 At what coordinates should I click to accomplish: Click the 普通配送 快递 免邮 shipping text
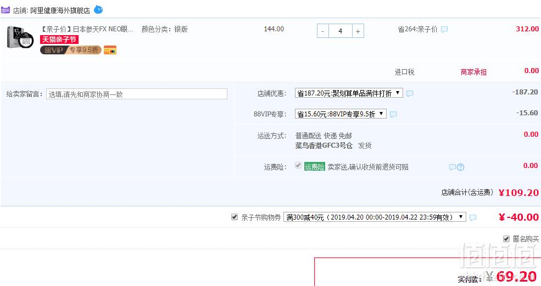tap(324, 136)
